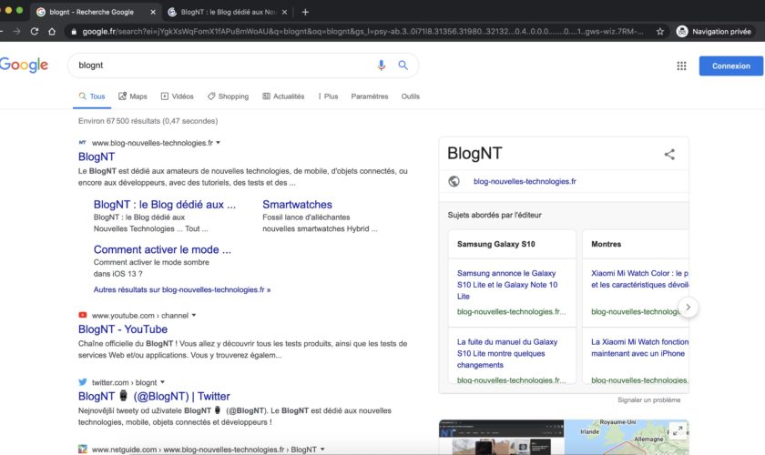Select the Maps search tab

click(x=132, y=96)
